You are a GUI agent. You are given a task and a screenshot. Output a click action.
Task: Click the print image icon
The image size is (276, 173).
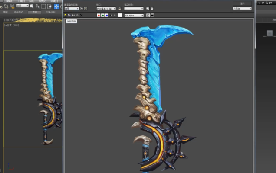pyautogui.click(x=77, y=15)
